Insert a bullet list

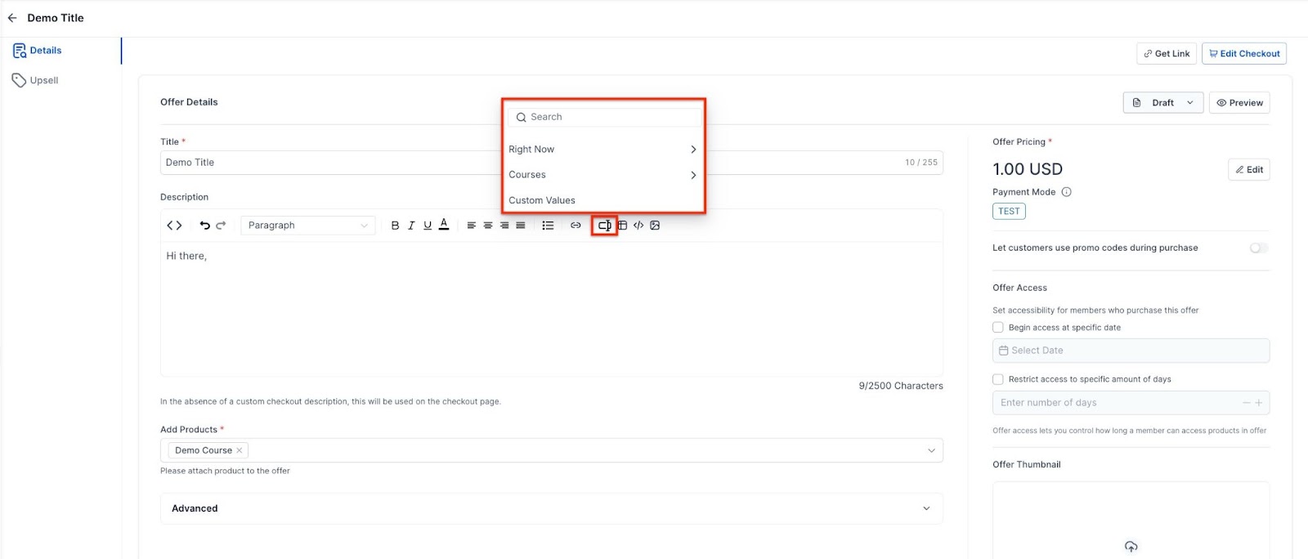point(548,226)
